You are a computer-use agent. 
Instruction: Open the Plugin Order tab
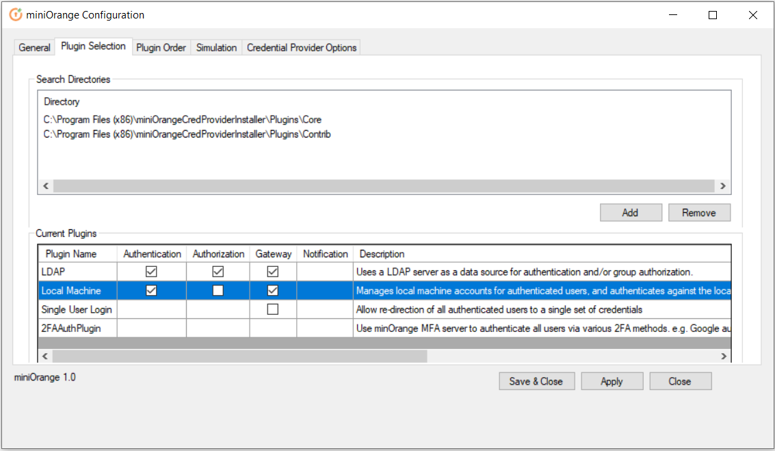tap(161, 47)
